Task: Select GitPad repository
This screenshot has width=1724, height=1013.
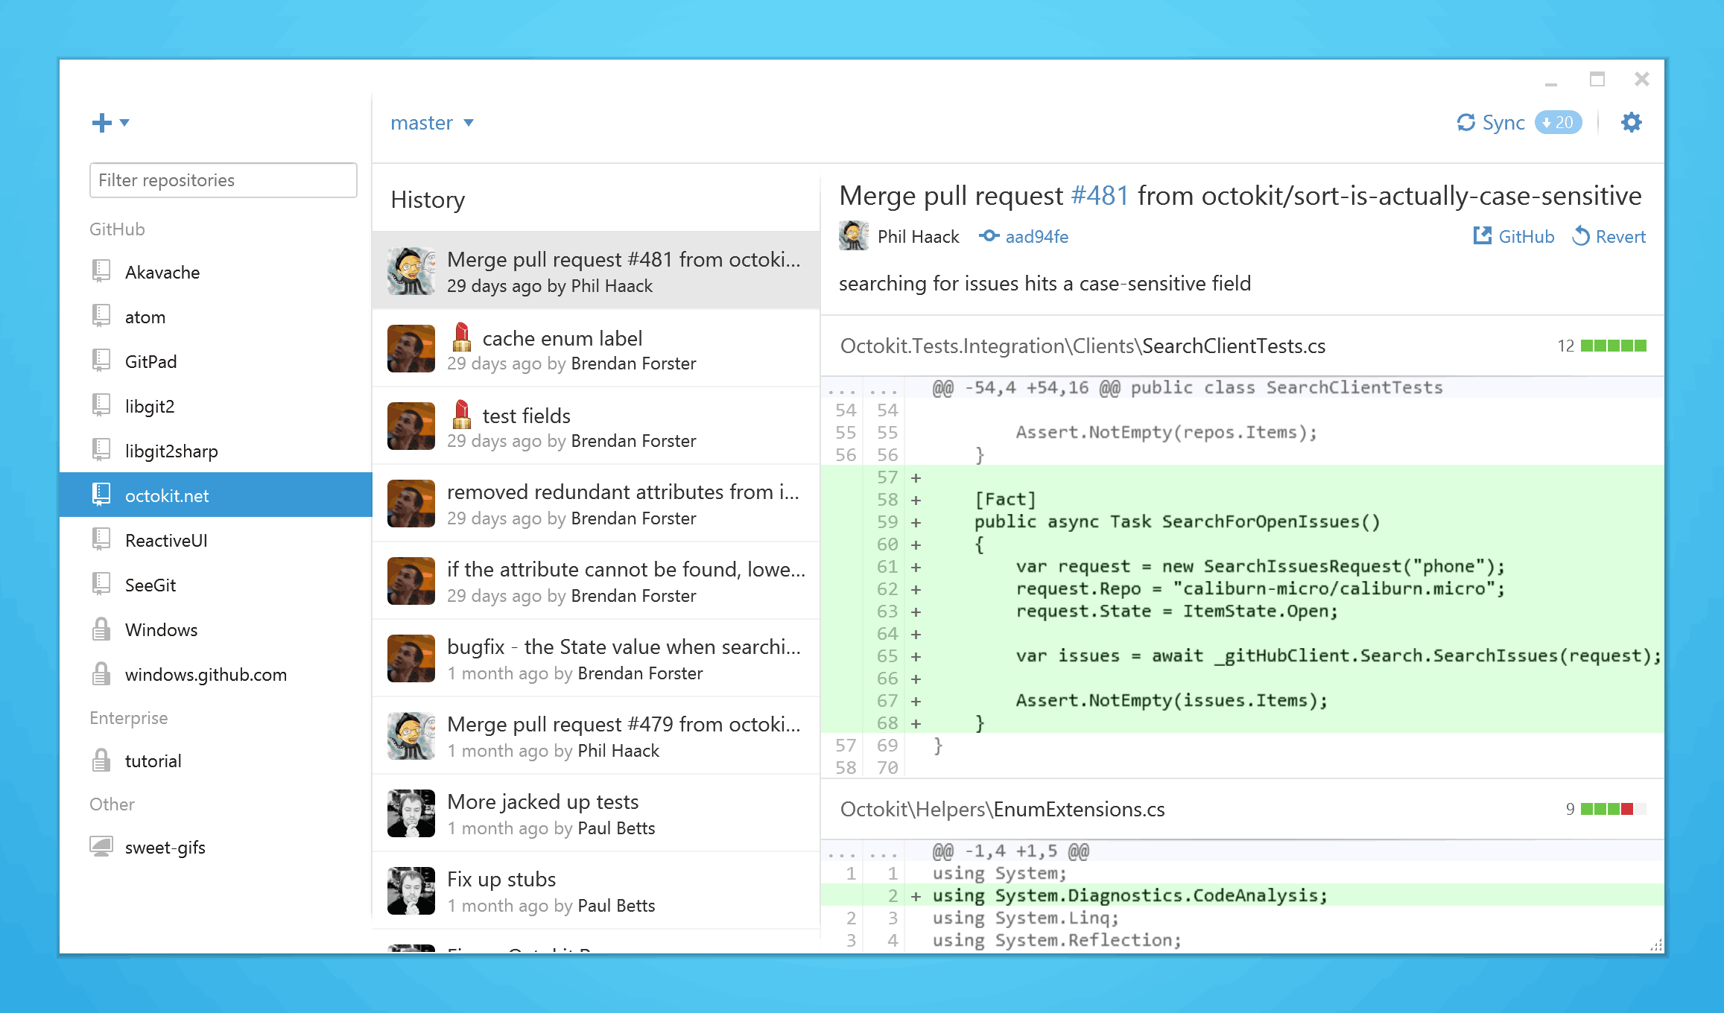Action: [216, 361]
